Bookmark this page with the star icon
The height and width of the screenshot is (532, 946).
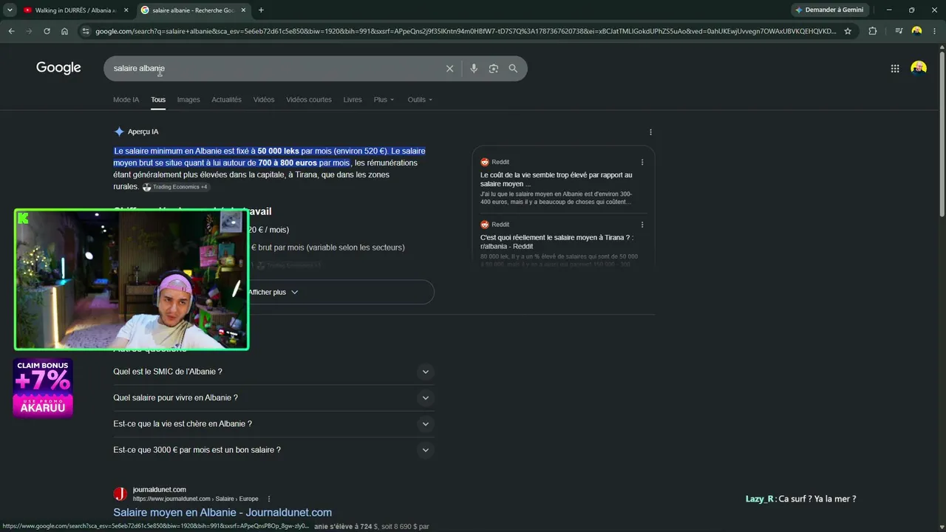pyautogui.click(x=848, y=31)
